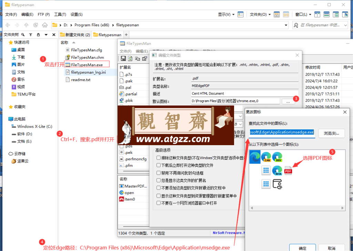Open the 设置(S) menu
Viewport: 353px width, 251px height.
pos(77,14)
